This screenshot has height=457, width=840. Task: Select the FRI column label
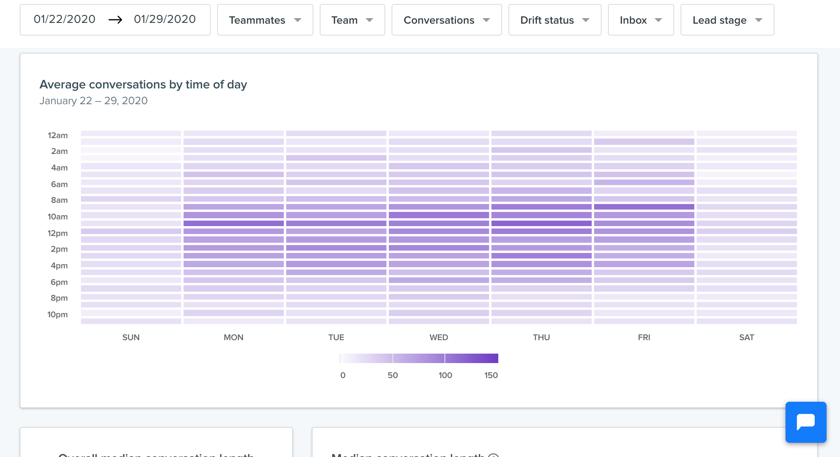(644, 337)
